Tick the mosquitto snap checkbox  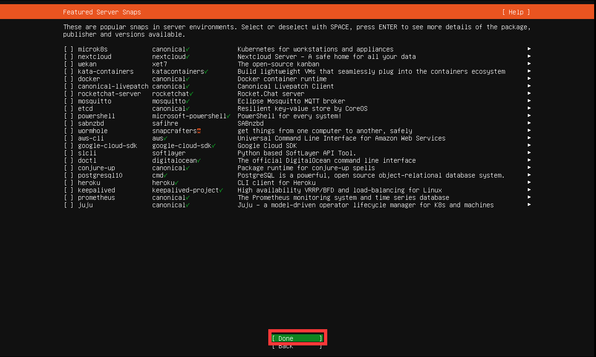point(69,101)
